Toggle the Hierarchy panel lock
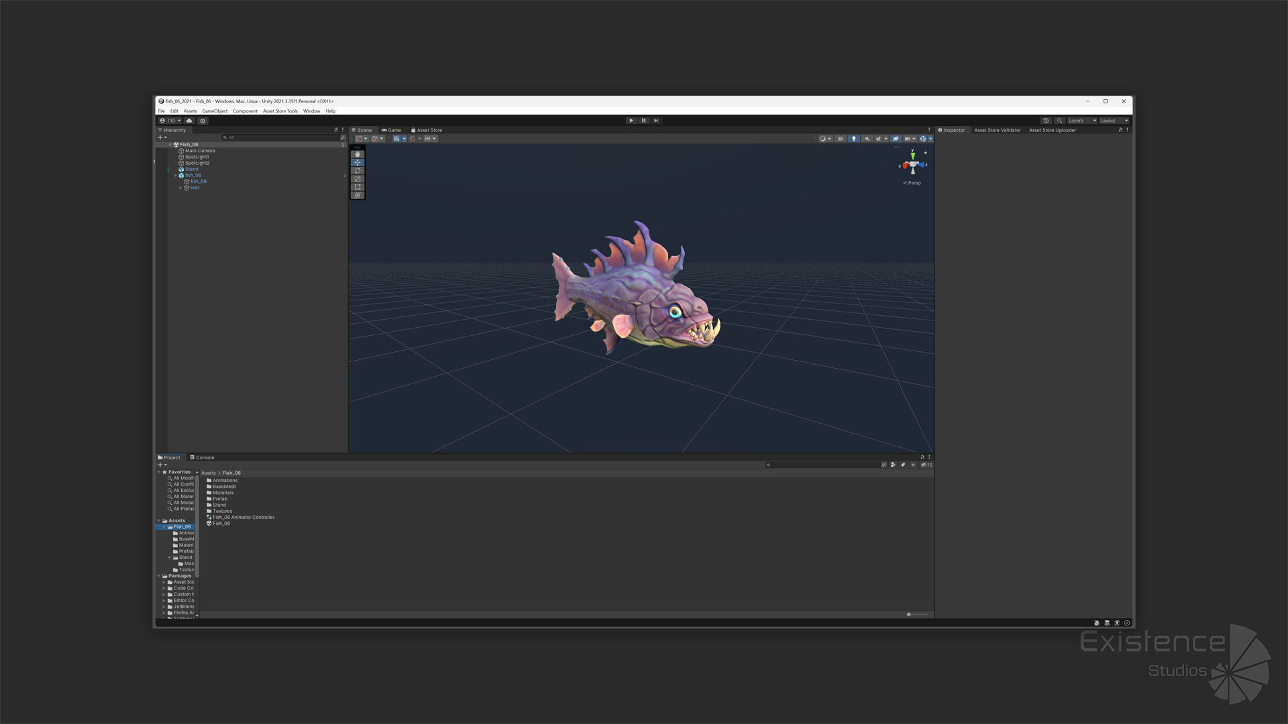 pyautogui.click(x=336, y=130)
